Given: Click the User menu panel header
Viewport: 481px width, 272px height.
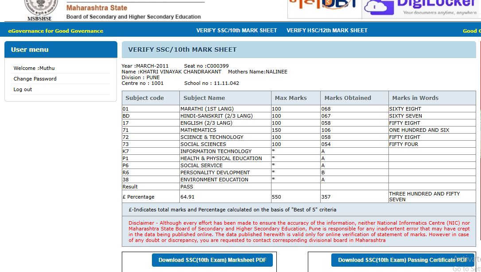Looking at the screenshot, I should click(61, 50).
